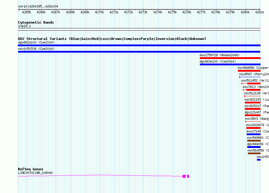Click the esv3803 variant label
269x193 pixels.
(x=257, y=119)
